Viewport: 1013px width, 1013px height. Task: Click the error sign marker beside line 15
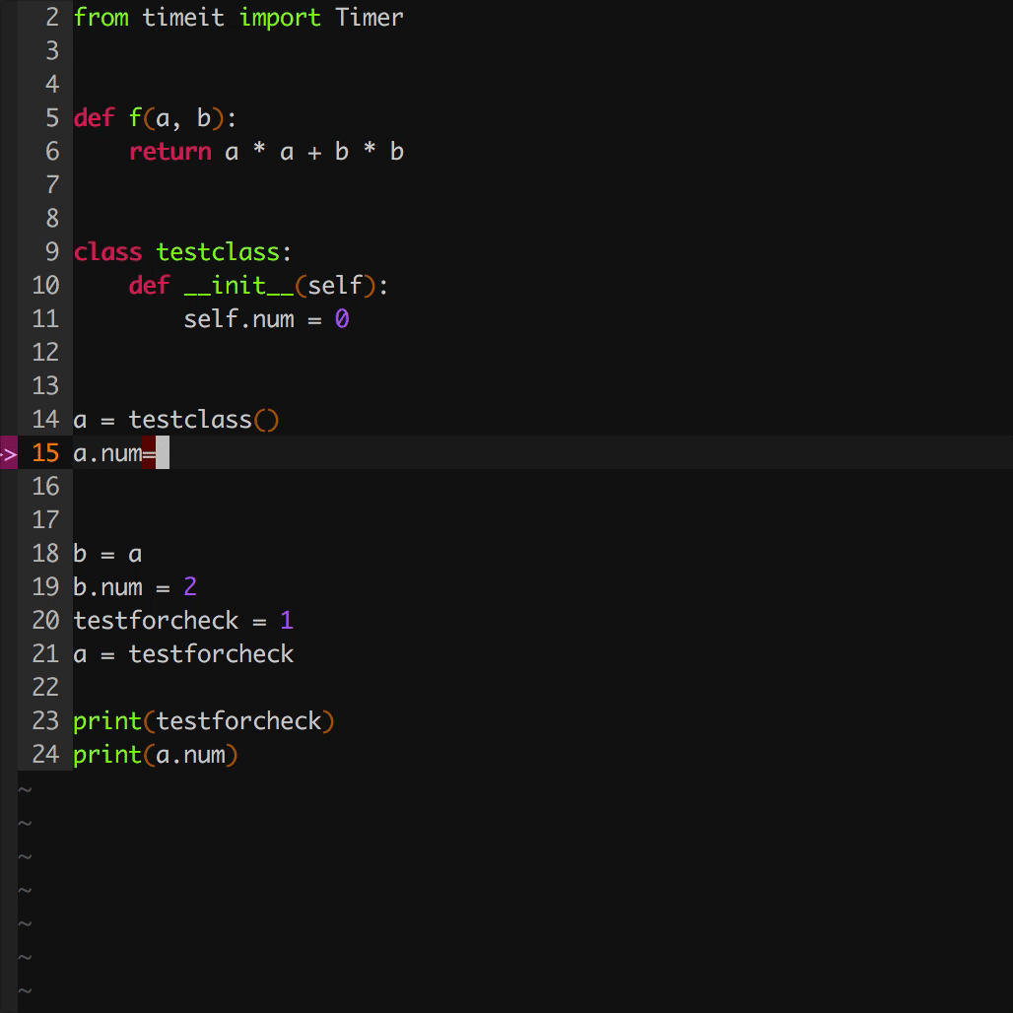point(9,453)
